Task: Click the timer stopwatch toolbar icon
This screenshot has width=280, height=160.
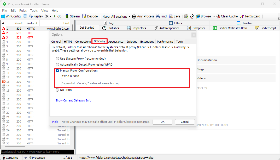Action: point(192,16)
